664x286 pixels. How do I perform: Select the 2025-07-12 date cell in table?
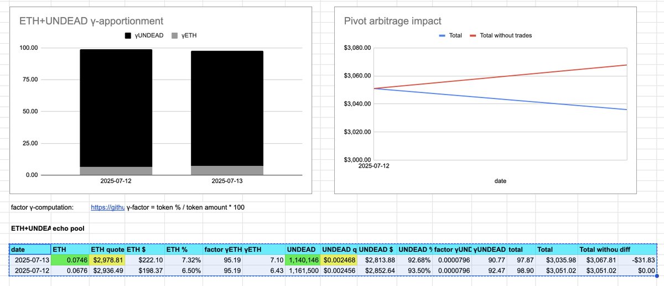[30, 271]
